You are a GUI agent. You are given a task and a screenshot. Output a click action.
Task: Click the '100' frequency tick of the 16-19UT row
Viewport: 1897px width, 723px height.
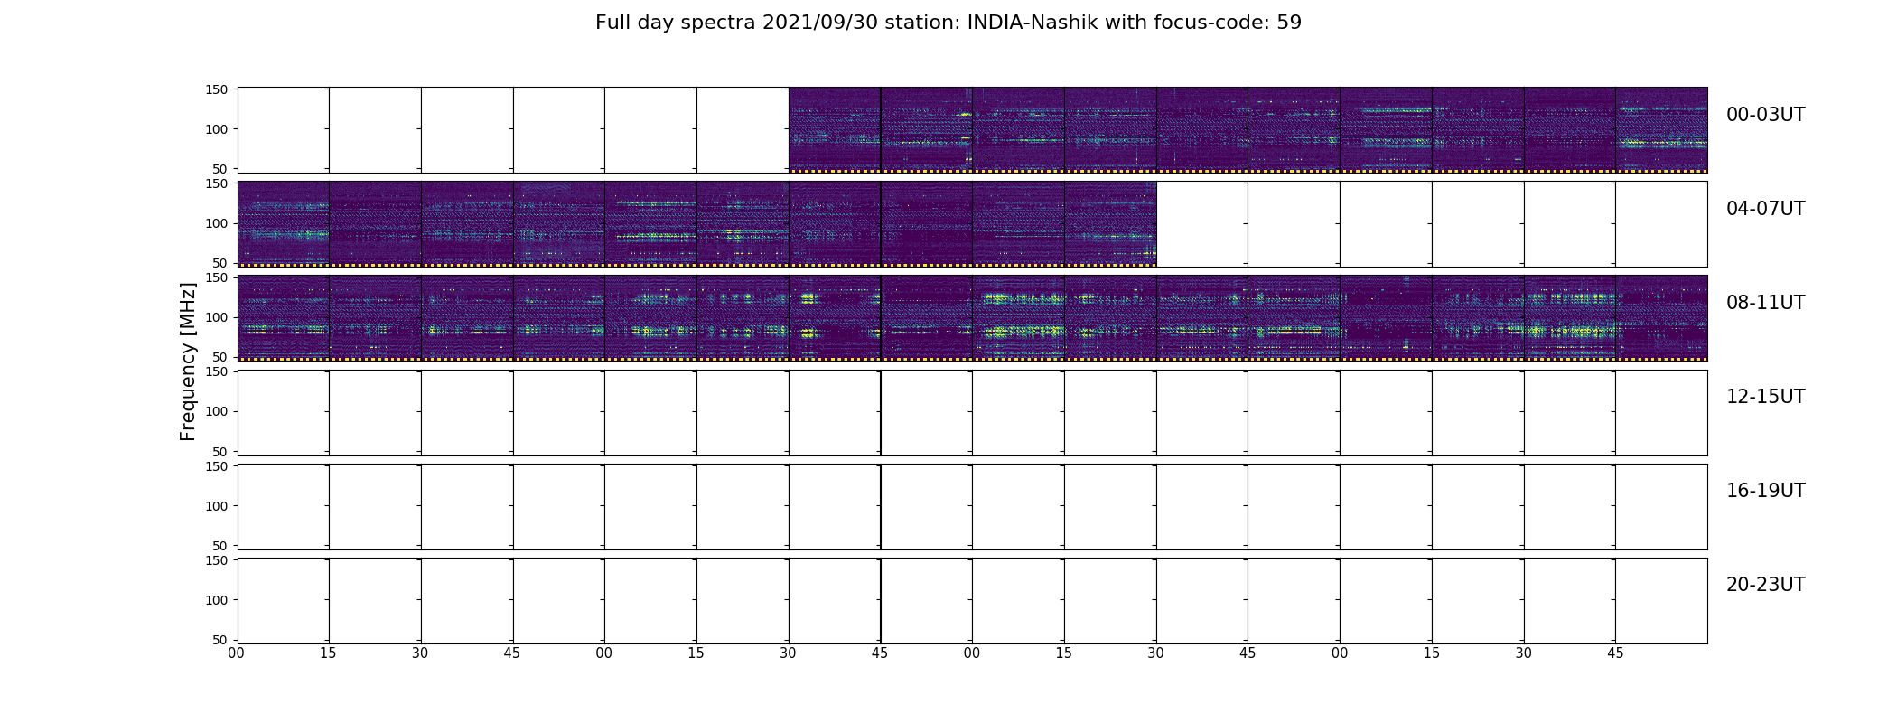tap(217, 506)
